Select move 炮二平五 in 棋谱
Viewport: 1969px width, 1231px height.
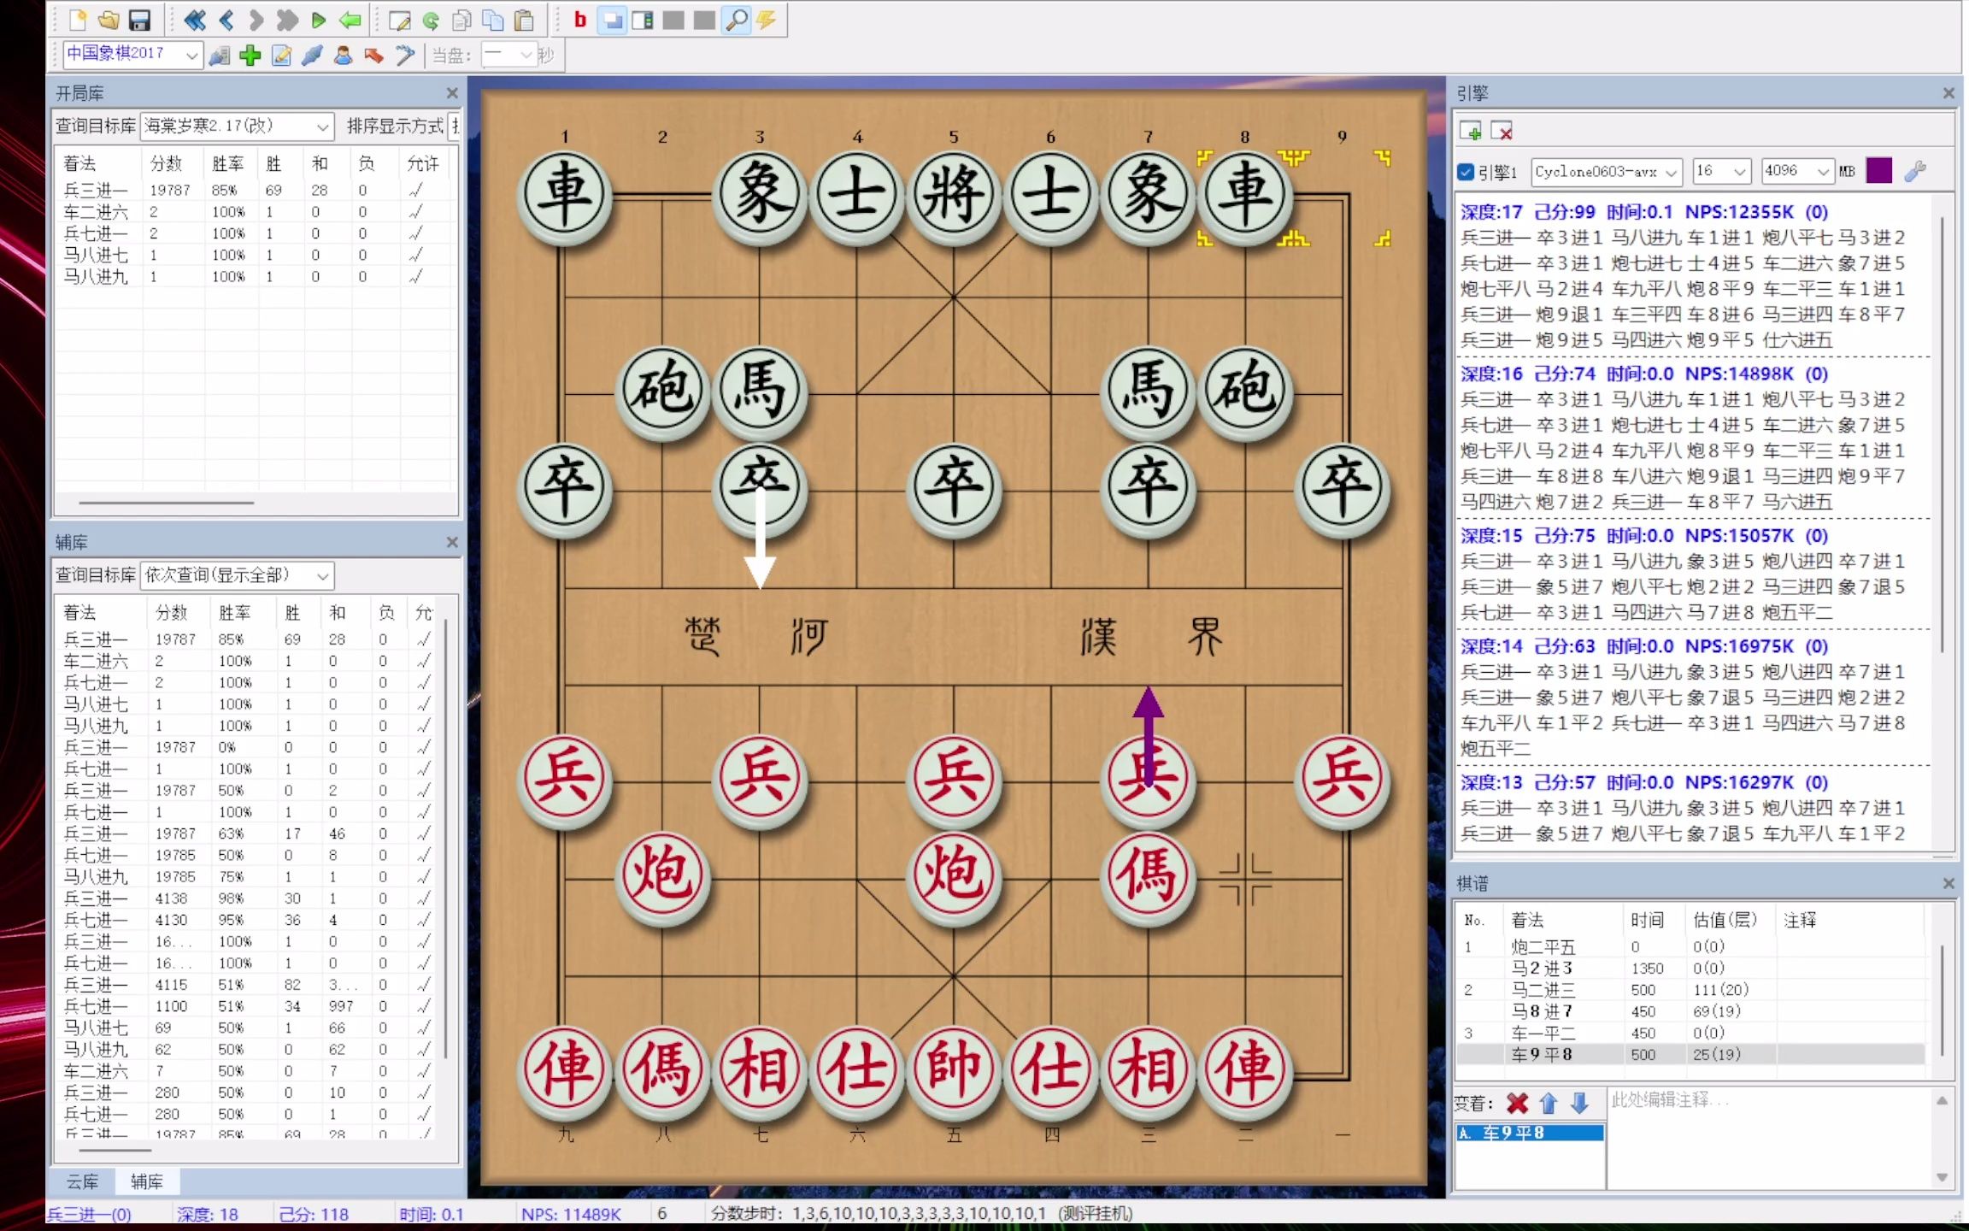(1543, 946)
